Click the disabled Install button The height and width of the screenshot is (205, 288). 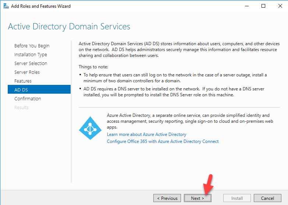click(237, 198)
